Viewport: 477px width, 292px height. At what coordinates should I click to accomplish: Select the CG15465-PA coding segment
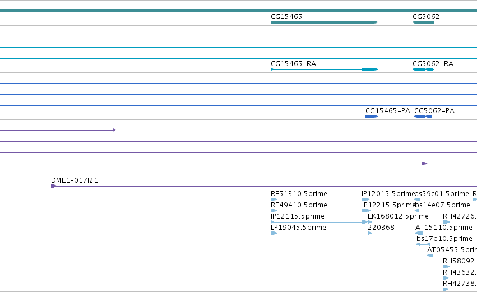point(372,117)
